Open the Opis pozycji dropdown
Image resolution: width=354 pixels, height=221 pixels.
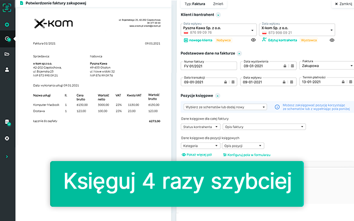coord(243,146)
